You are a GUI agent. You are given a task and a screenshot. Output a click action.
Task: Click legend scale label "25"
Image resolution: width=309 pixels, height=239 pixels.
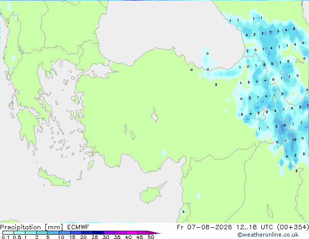[95, 237]
